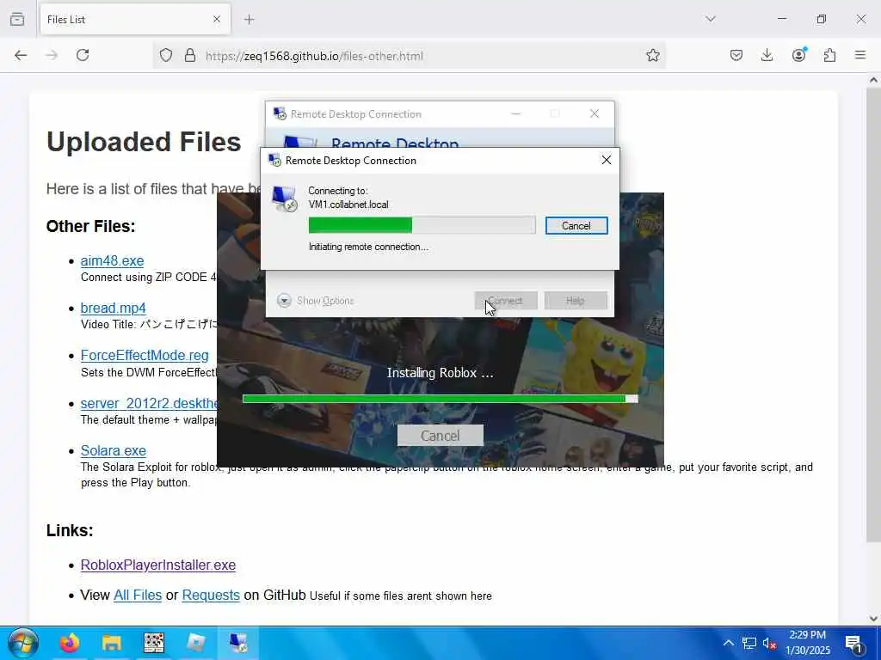The width and height of the screenshot is (881, 660).
Task: Click the scrollbar's up arrow
Action: [x=873, y=80]
